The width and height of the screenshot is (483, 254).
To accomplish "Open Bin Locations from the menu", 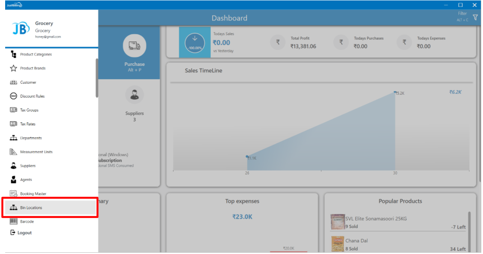I will click(31, 208).
